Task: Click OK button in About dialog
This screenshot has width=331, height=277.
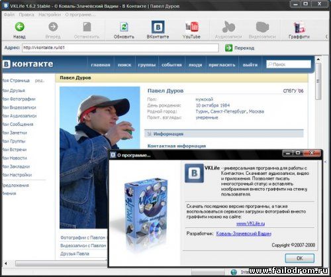Action: (300, 258)
